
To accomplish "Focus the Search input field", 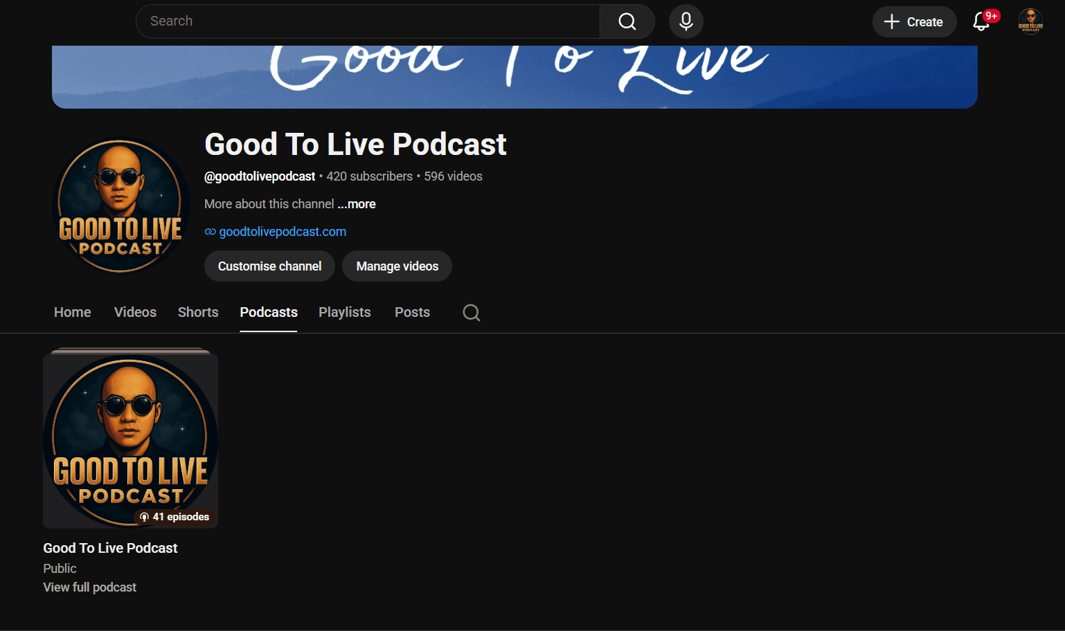I will [368, 21].
